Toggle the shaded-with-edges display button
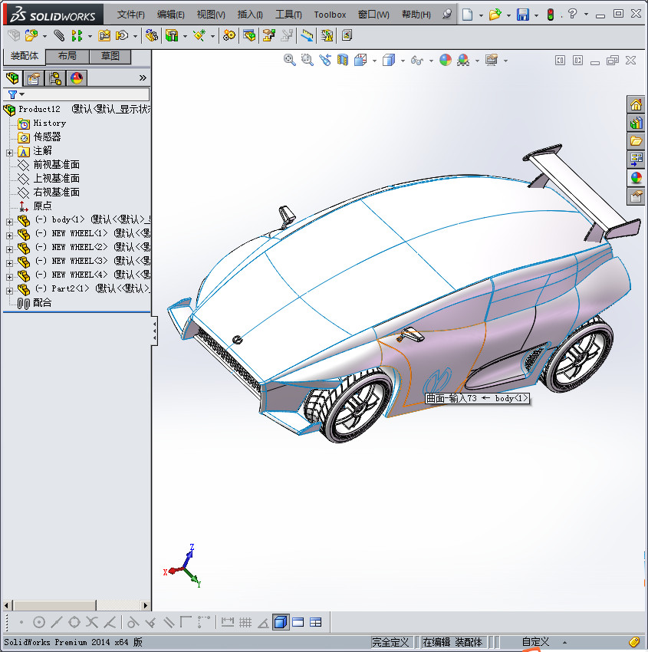The image size is (648, 652). [281, 622]
